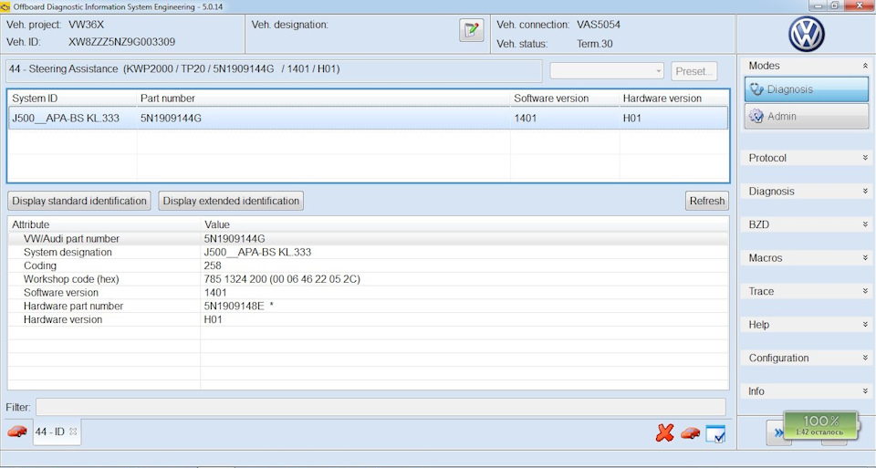Viewport: 876px width, 468px height.
Task: Expand the Trace section
Action: point(865,291)
